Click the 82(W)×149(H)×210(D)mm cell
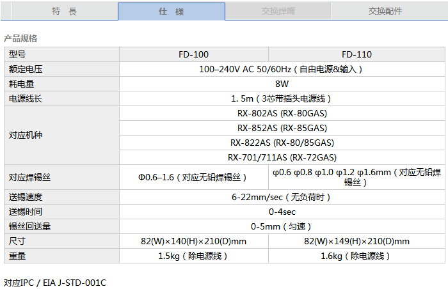The width and height of the screenshot is (448, 289). tap(356, 241)
